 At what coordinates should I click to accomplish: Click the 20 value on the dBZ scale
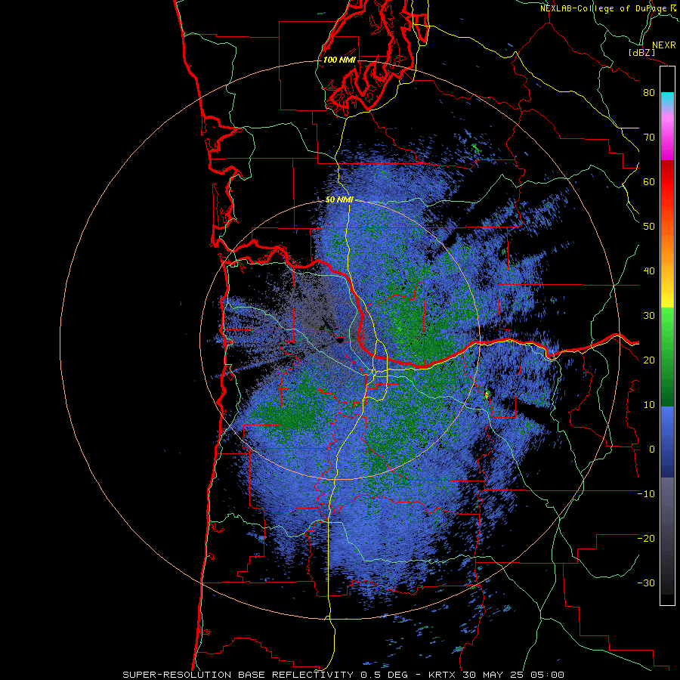coord(649,360)
